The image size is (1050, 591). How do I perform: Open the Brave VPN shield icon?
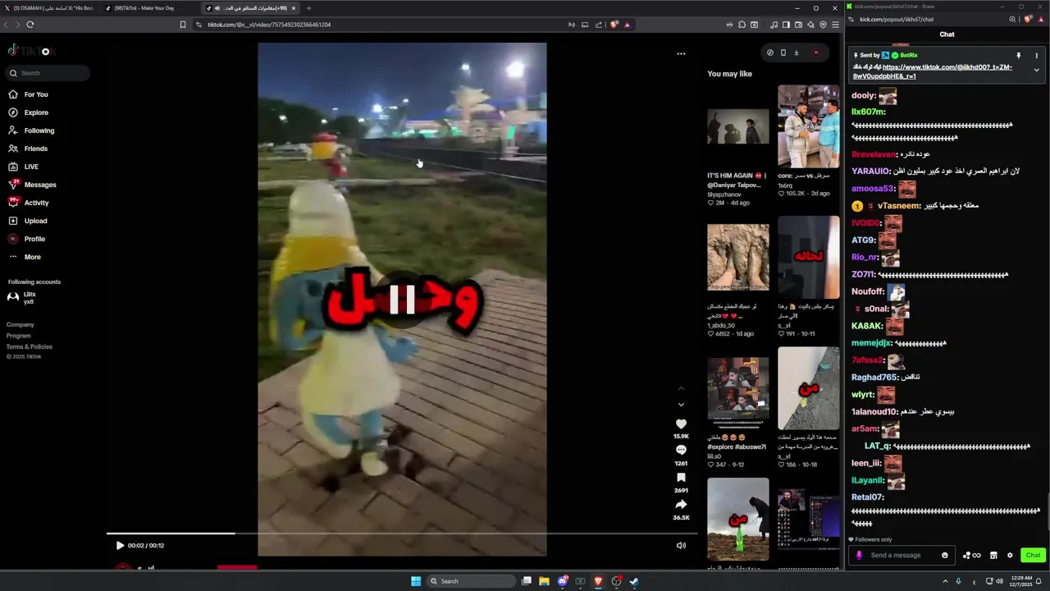(823, 25)
